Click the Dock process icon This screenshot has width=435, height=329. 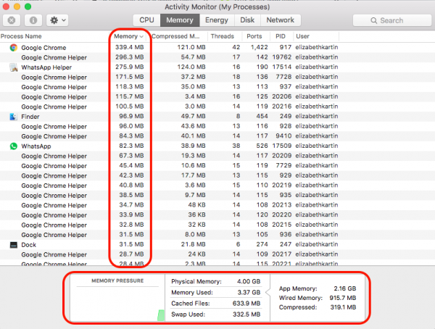pyautogui.click(x=14, y=245)
